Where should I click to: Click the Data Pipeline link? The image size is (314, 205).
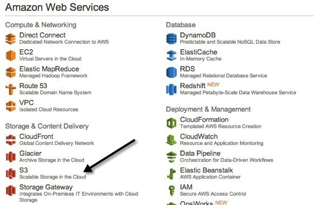pos(200,154)
